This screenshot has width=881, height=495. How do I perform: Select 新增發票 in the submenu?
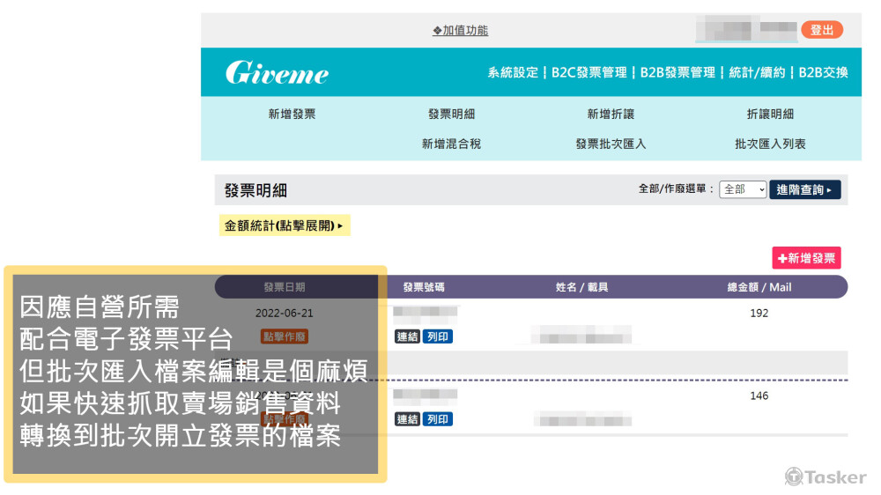(292, 115)
